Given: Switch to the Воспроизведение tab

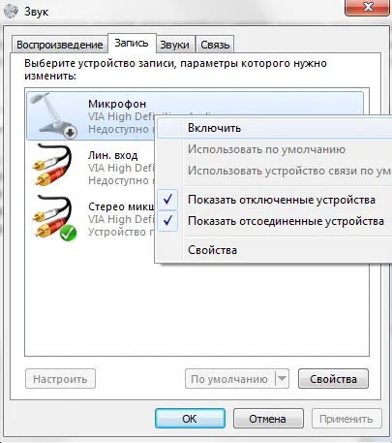Looking at the screenshot, I should (x=60, y=45).
